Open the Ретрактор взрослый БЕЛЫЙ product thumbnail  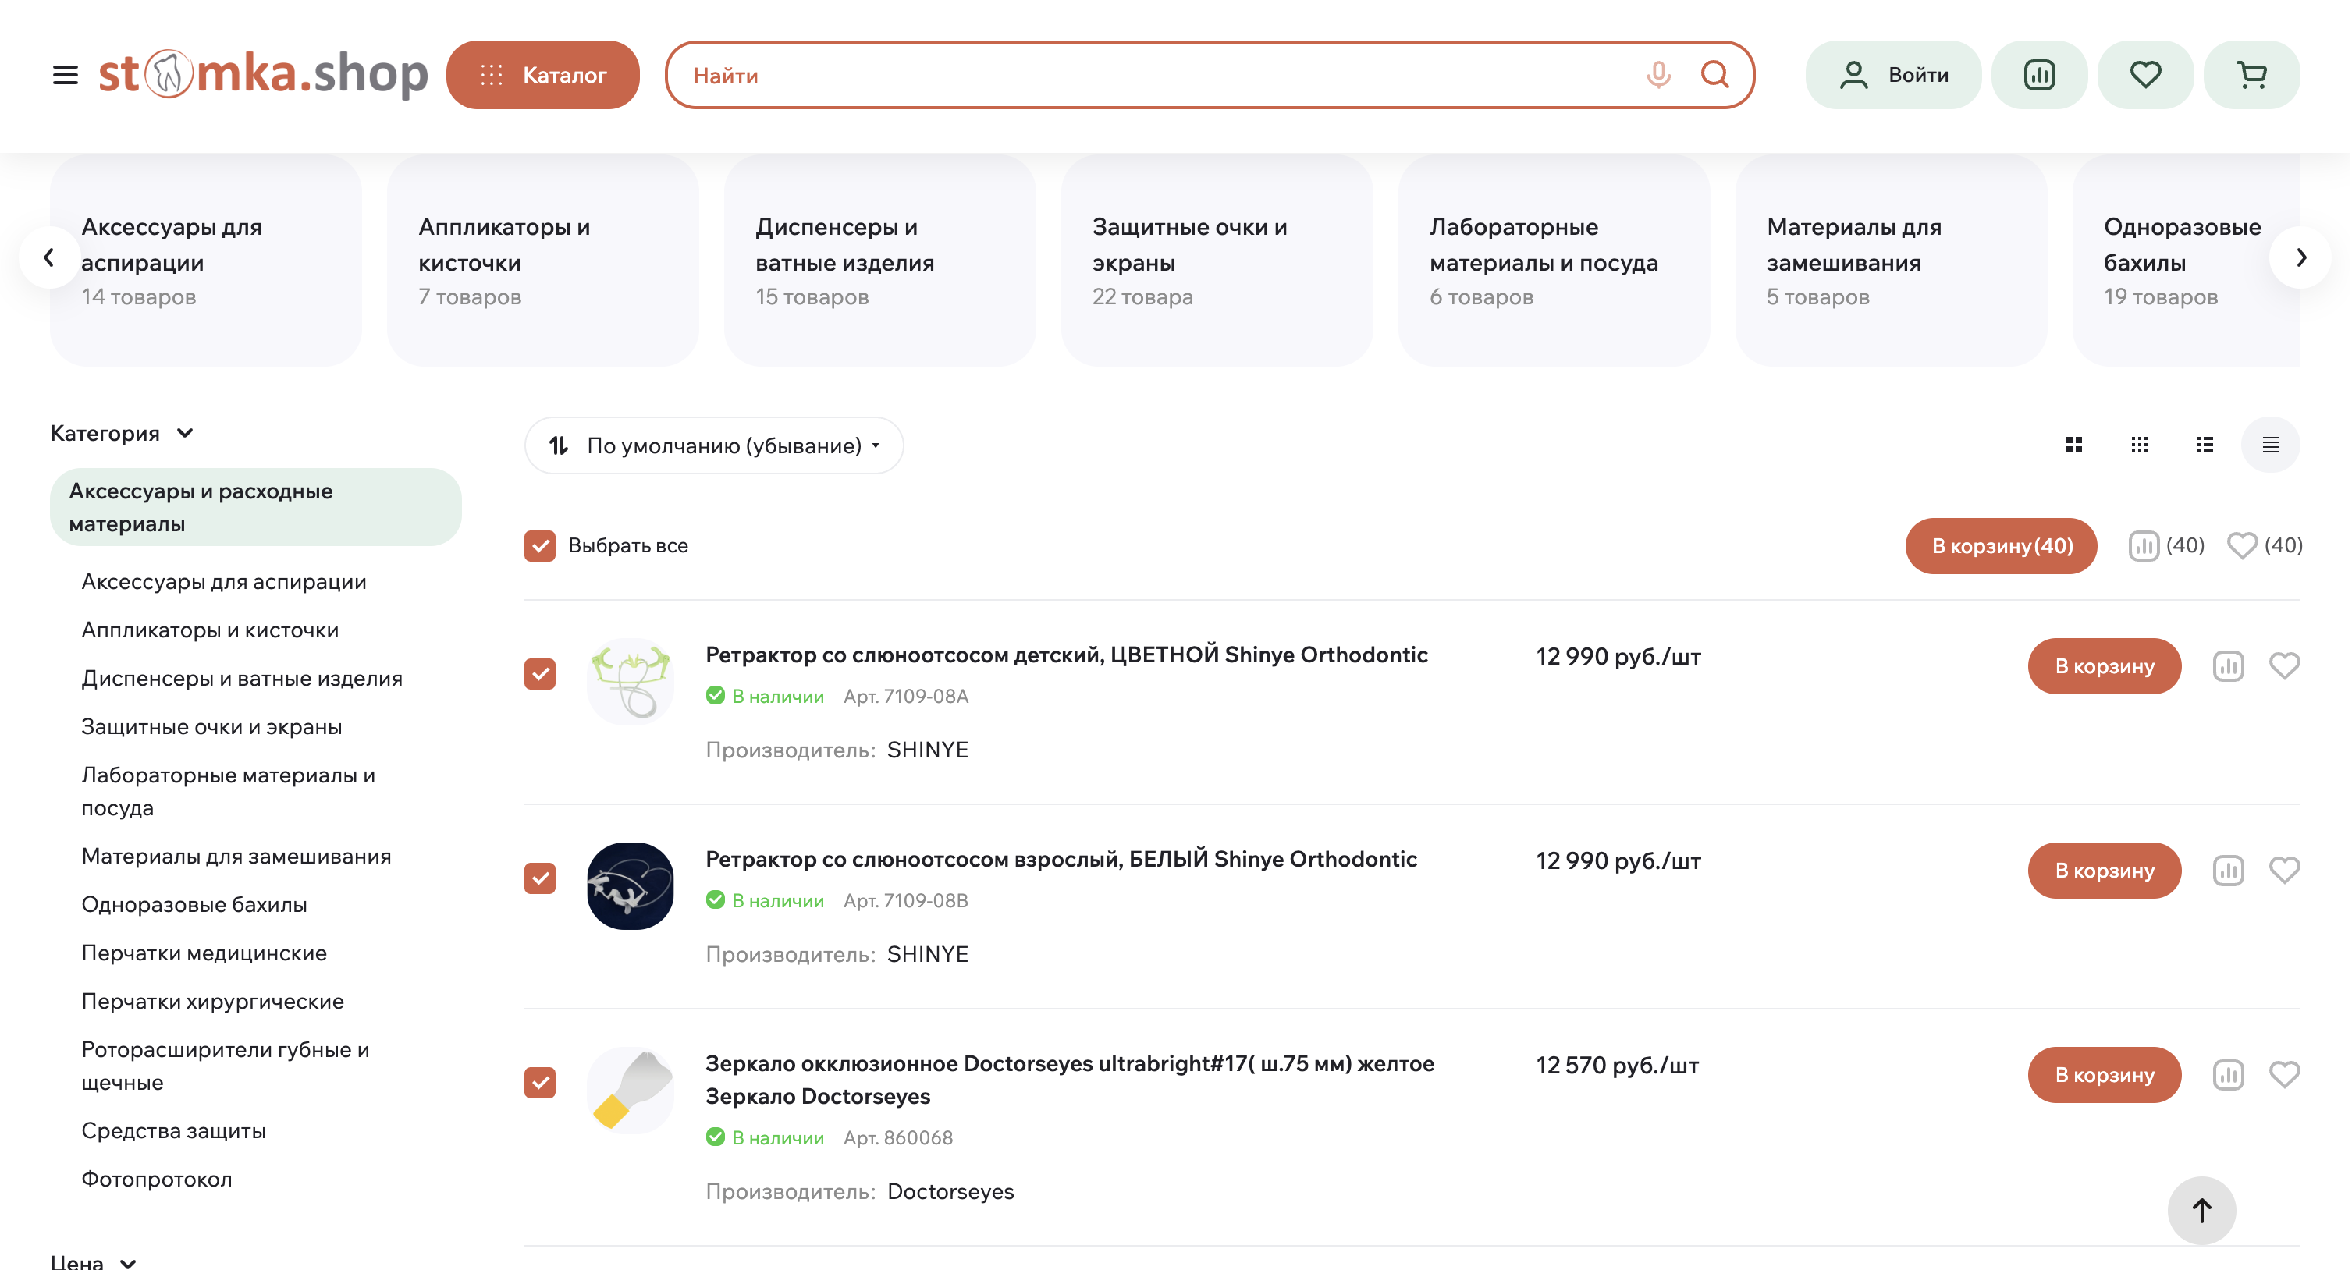click(630, 885)
